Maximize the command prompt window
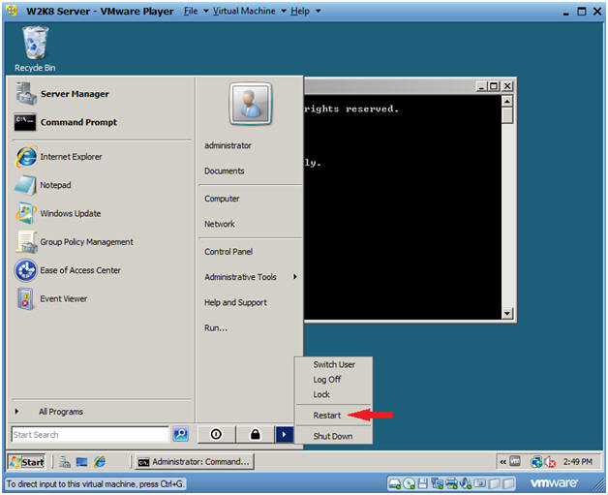This screenshot has width=608, height=495. tap(494, 86)
